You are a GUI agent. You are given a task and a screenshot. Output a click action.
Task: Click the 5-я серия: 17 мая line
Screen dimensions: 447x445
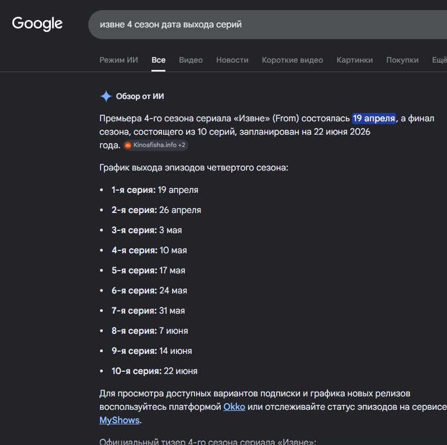coord(148,271)
